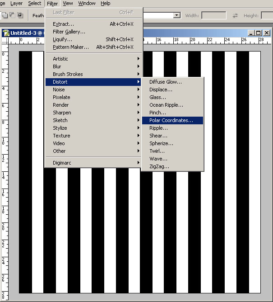The width and height of the screenshot is (273, 302).
Task: Open the Style dropdown arrow in options bar
Action: tap(176, 15)
